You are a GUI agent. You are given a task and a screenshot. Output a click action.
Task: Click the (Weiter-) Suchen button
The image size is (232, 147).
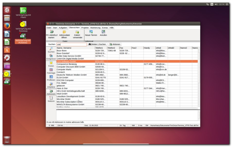pyautogui.click(x=97, y=44)
